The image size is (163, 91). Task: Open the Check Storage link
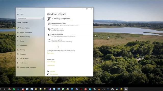pyautogui.click(x=51, y=62)
